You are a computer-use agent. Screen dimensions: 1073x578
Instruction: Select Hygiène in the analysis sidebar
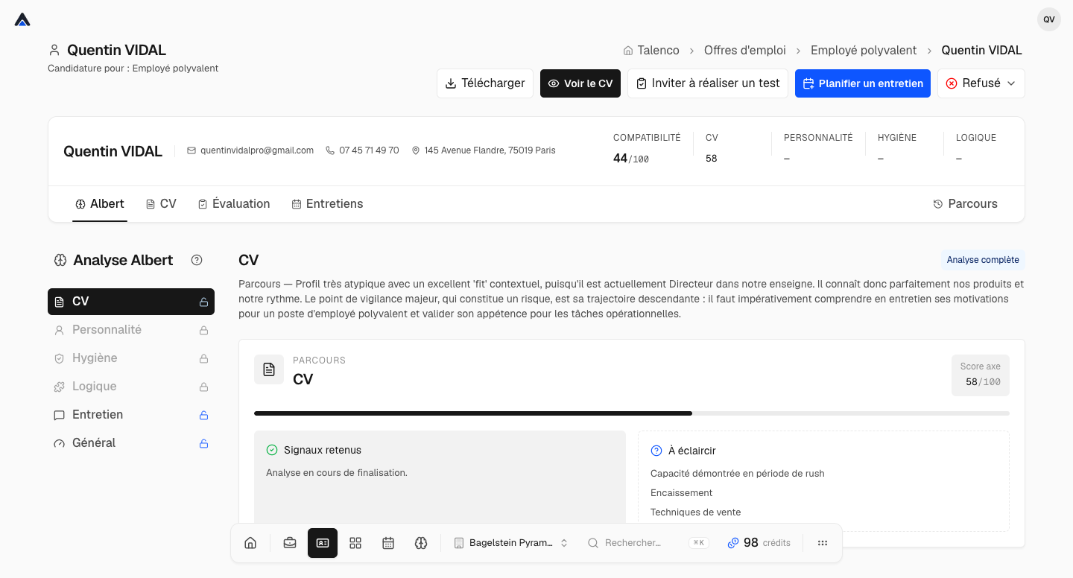[131, 358]
